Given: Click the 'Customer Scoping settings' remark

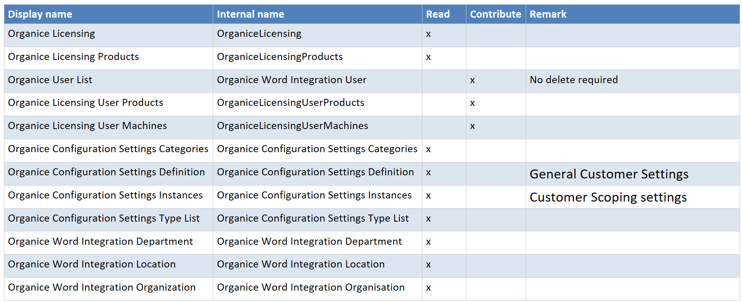Looking at the screenshot, I should click(608, 198).
